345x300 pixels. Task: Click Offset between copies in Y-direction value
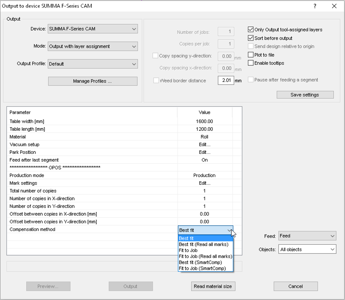point(204,222)
